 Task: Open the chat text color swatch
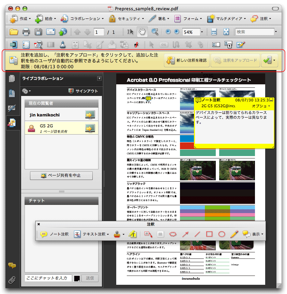click(77, 278)
